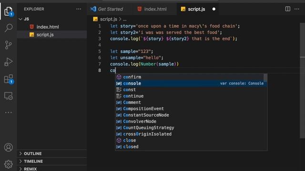Click the keyword icon beside const suggestion
This screenshot has width=305, height=171.
point(119,90)
